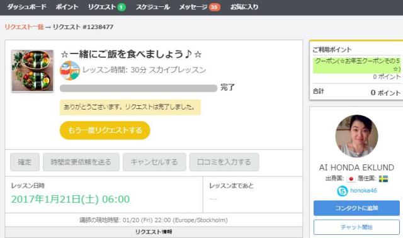Click the Skype logo icon

(343, 191)
